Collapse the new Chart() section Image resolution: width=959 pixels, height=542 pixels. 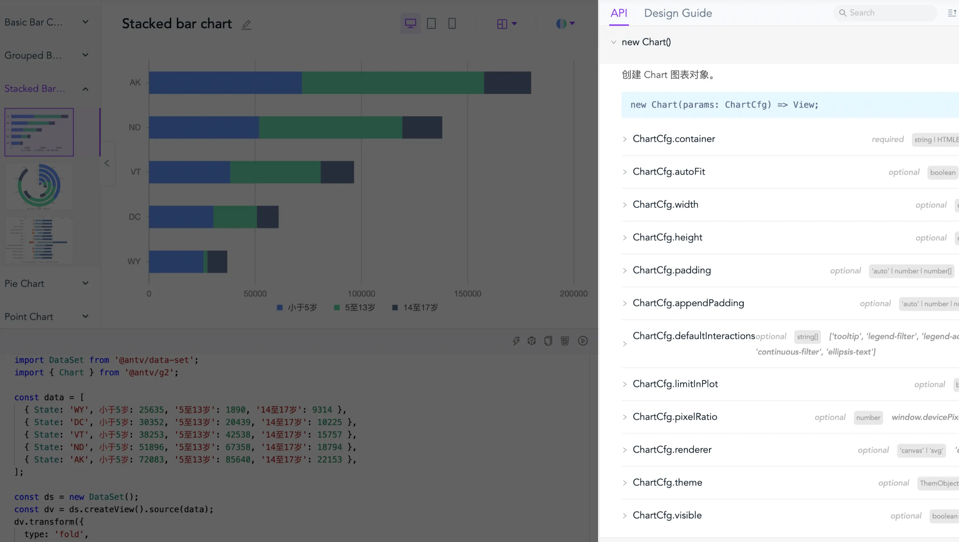pos(613,42)
